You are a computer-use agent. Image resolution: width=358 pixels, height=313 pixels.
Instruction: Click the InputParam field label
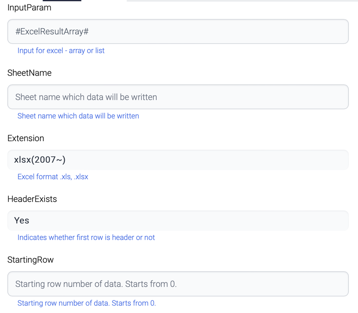29,8
